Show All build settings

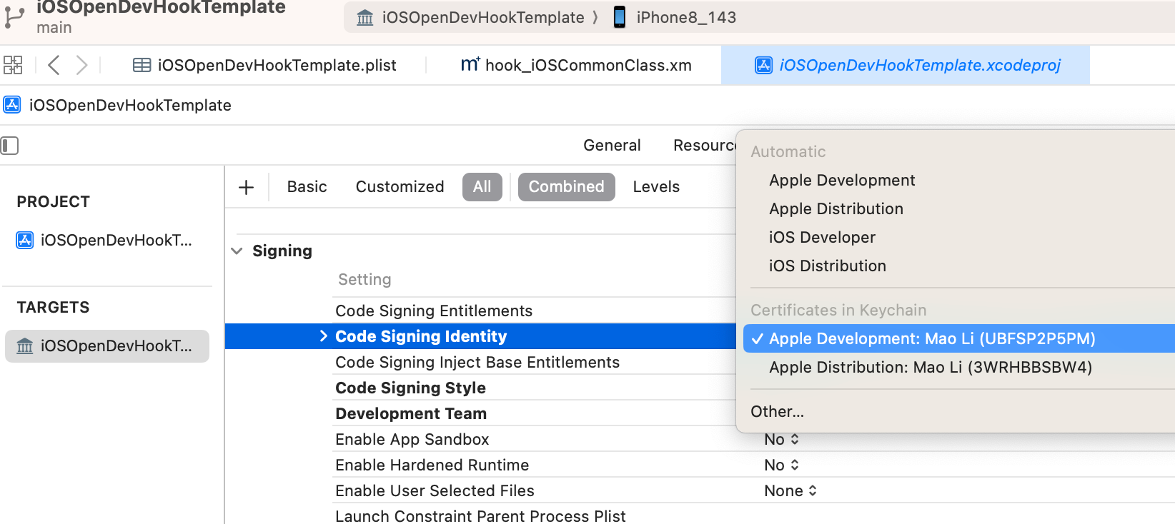click(x=482, y=187)
